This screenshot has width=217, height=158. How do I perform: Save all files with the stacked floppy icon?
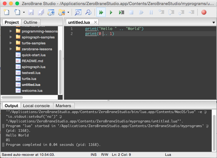[x=41, y=12]
